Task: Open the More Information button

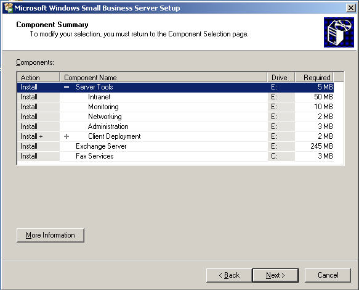Action: coord(50,235)
